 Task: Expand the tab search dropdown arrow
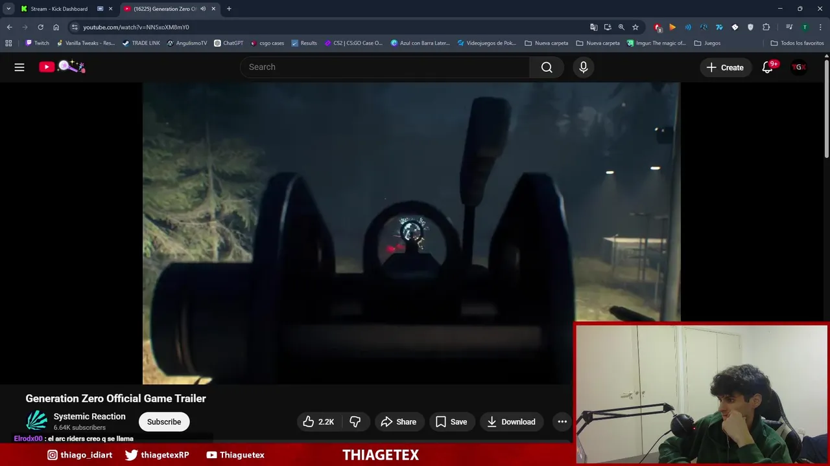pos(8,9)
